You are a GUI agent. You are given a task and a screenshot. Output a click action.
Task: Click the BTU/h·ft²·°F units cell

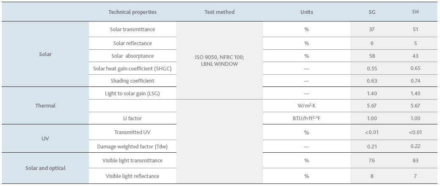(x=306, y=119)
